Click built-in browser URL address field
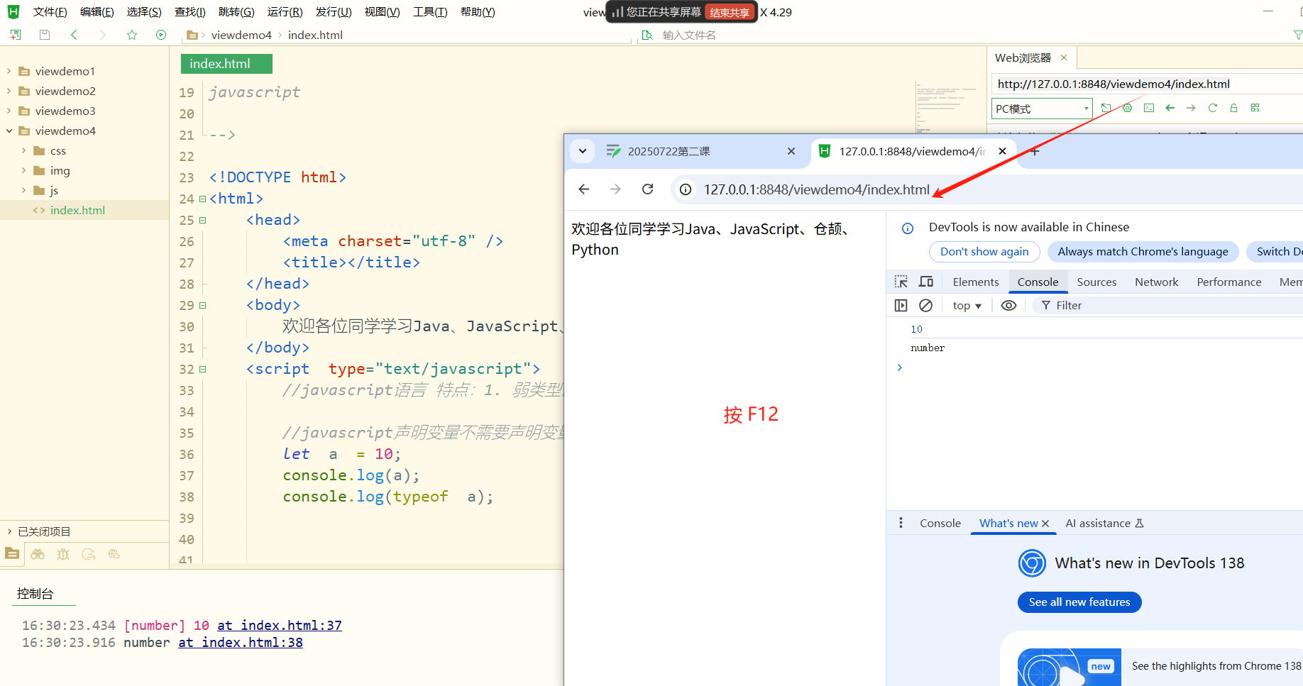Image resolution: width=1303 pixels, height=686 pixels. click(1146, 84)
